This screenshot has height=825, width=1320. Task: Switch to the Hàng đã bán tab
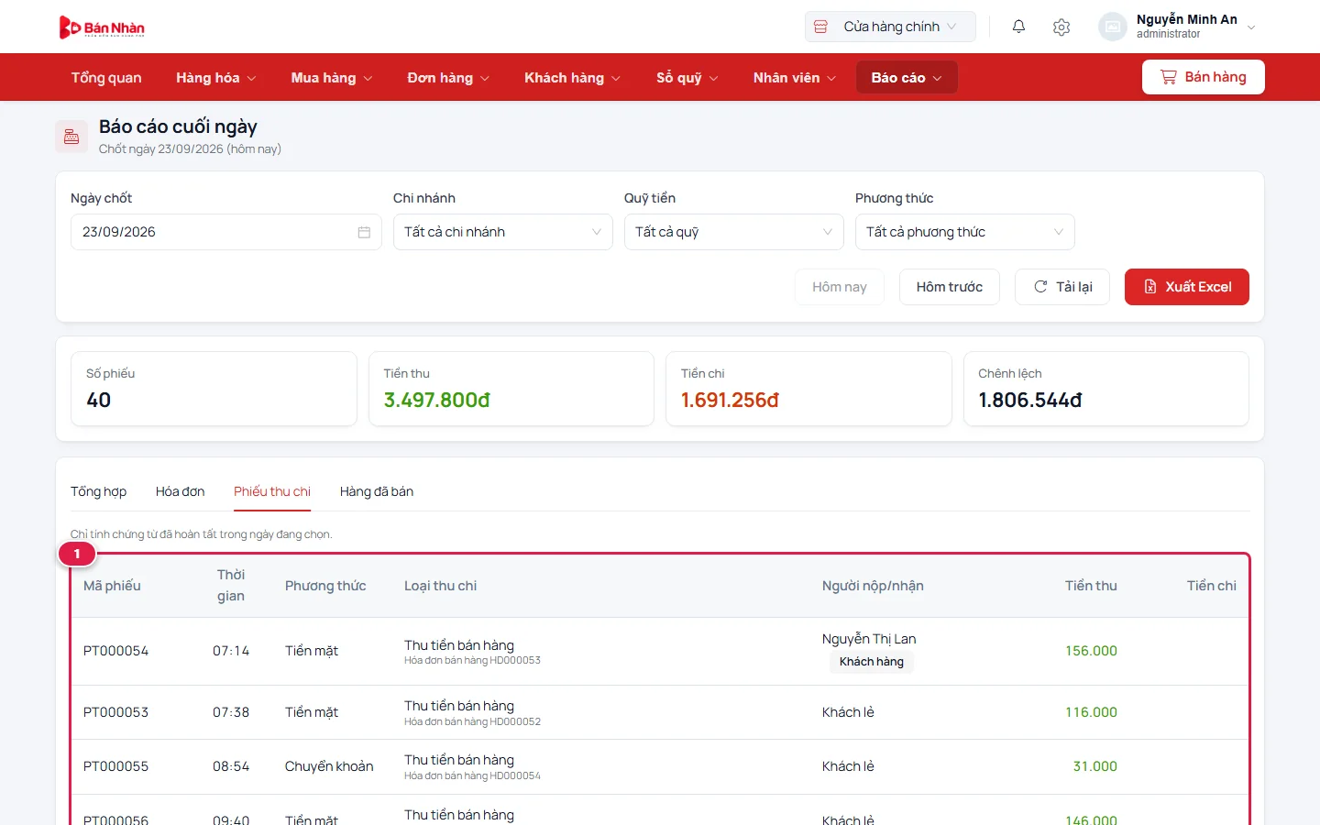tap(377, 491)
